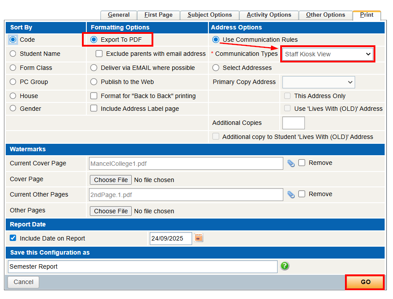Click the Cancel button

click(x=23, y=282)
